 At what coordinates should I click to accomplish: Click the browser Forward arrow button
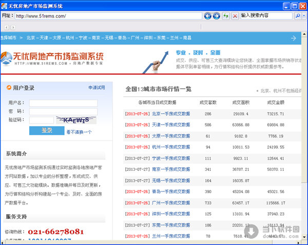pos(217,16)
